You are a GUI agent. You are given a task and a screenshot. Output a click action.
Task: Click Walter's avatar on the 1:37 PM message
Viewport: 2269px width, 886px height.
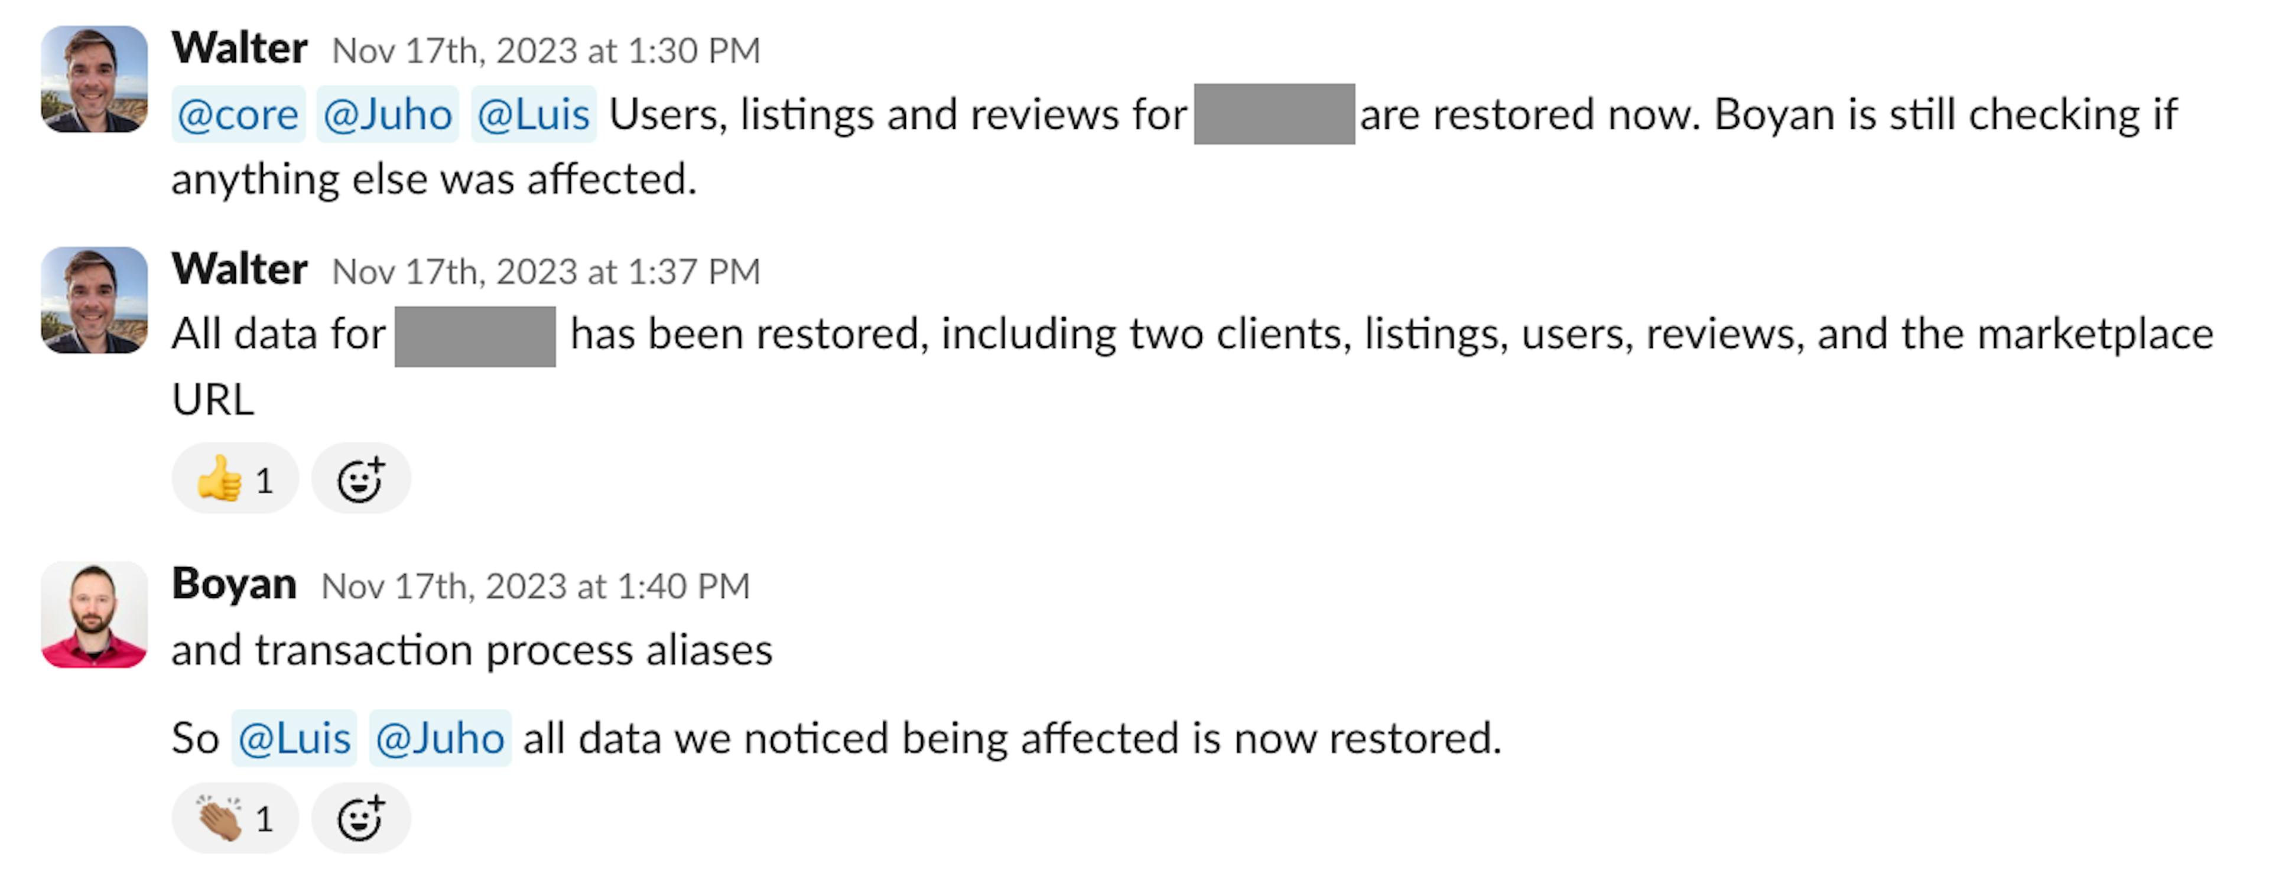95,299
